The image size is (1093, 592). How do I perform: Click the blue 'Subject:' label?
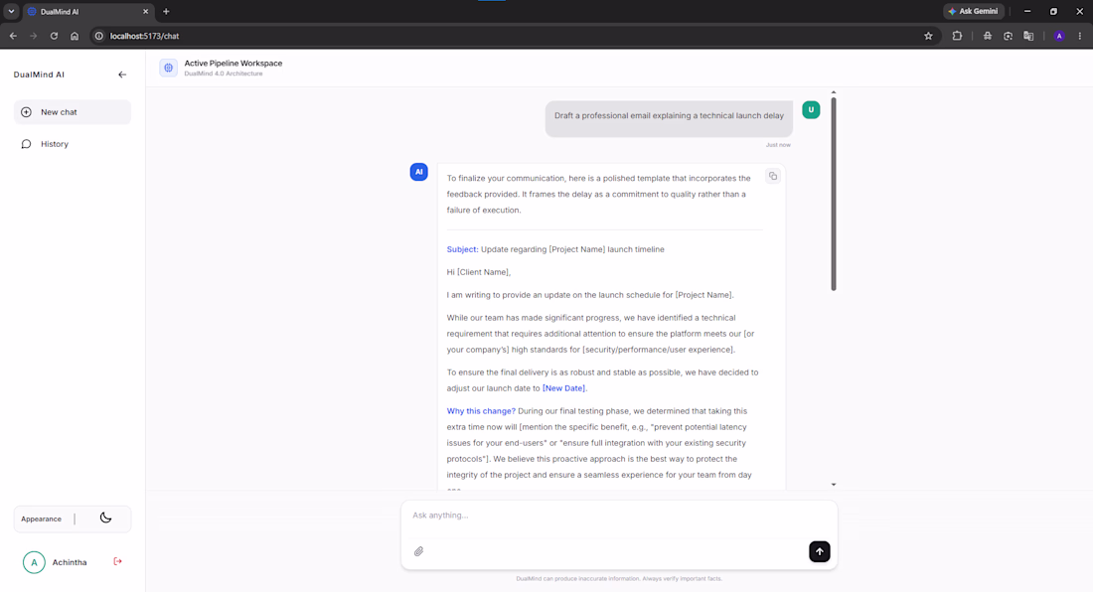[462, 249]
